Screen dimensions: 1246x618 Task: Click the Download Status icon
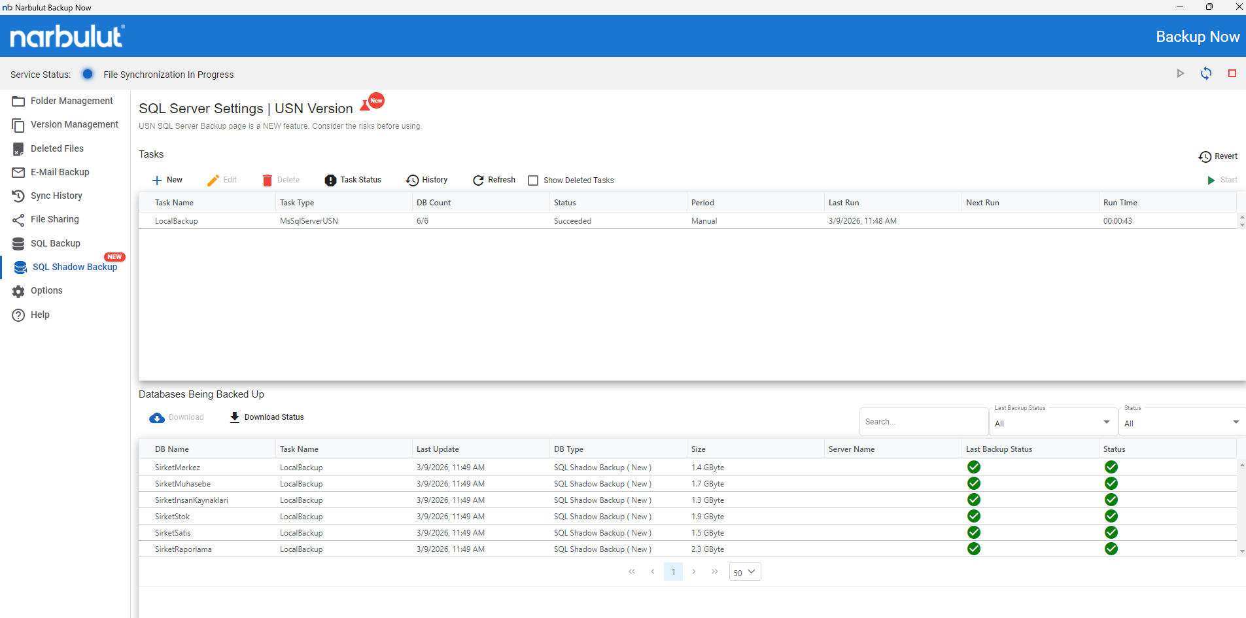235,418
